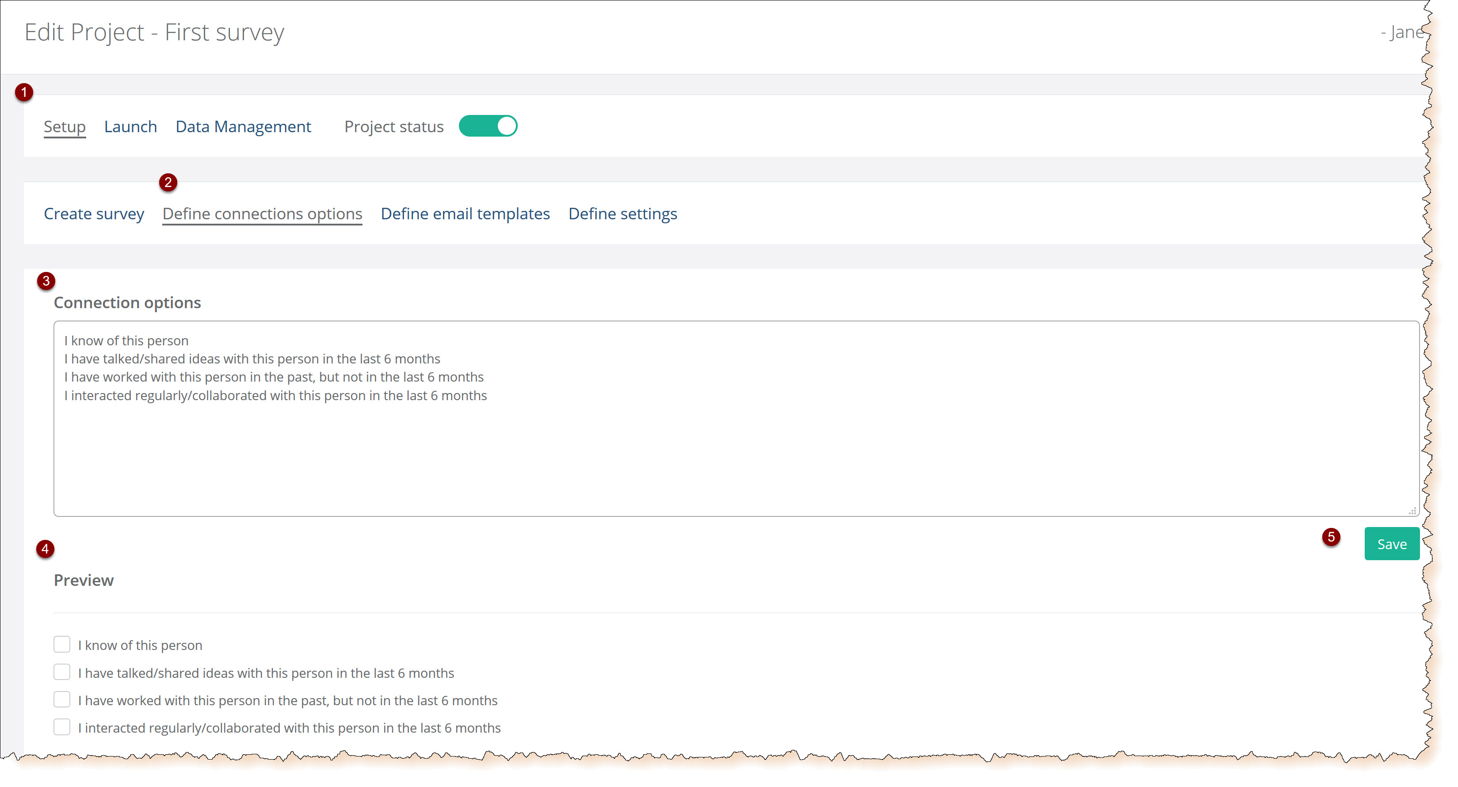Click the red marker number 2

point(168,182)
